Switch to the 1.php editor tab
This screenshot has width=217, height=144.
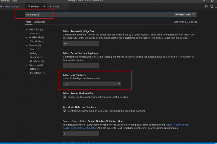[56, 6]
